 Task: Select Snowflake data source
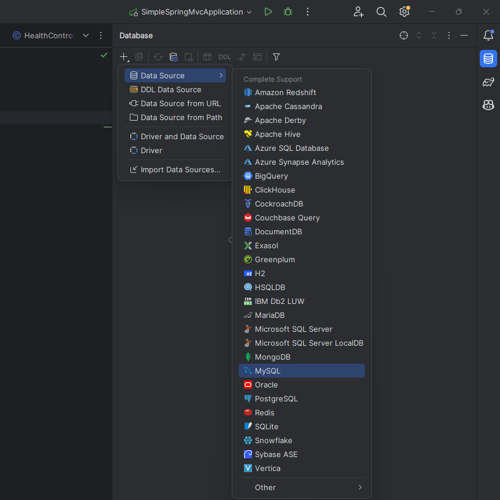point(302,440)
